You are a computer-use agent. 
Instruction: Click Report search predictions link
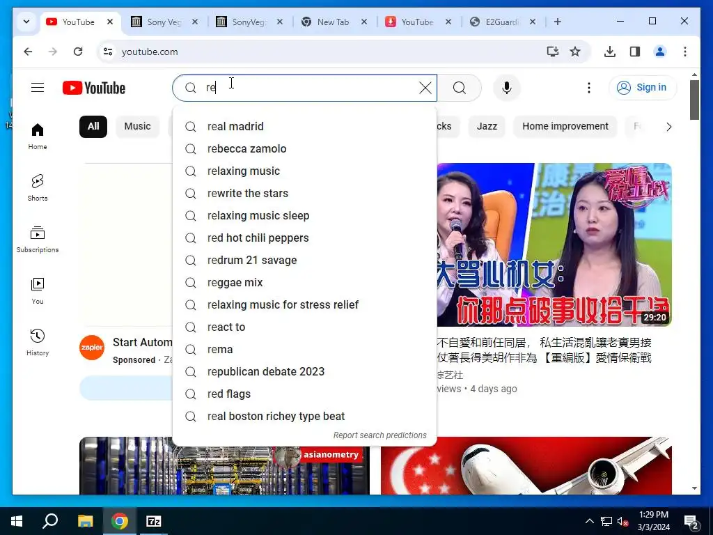point(379,435)
